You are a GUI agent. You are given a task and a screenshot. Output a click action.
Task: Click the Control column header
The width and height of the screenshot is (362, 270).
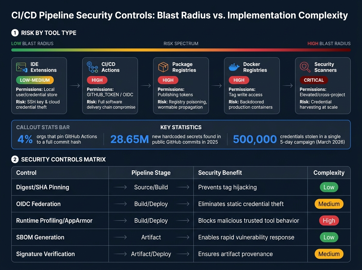point(26,173)
